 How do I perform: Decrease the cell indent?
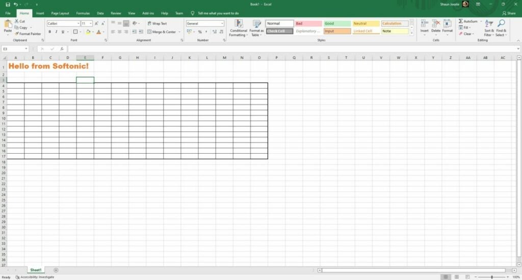pyautogui.click(x=135, y=32)
